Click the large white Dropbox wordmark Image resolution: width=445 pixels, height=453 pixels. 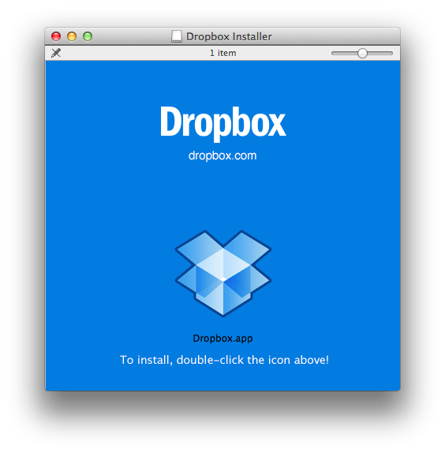coord(223,123)
